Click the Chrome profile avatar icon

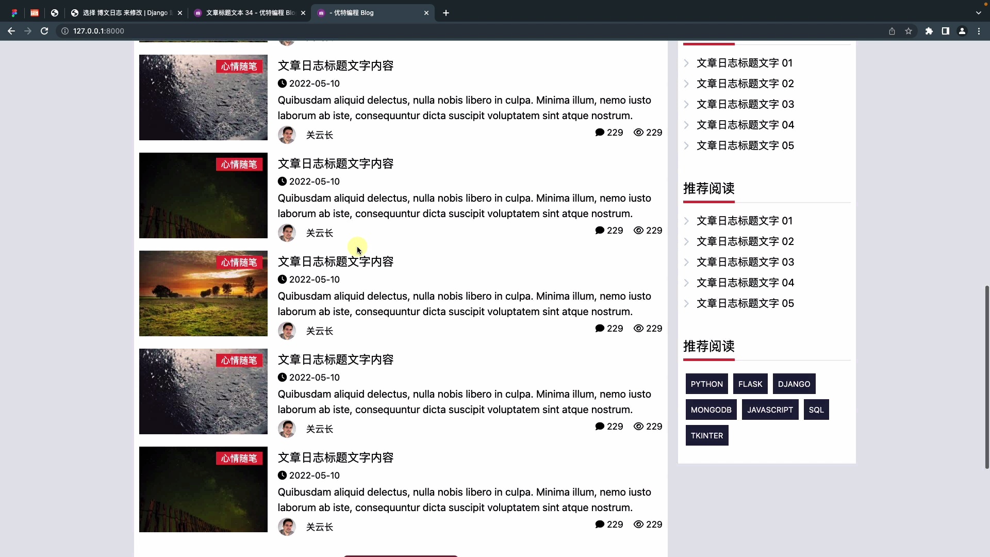[962, 31]
